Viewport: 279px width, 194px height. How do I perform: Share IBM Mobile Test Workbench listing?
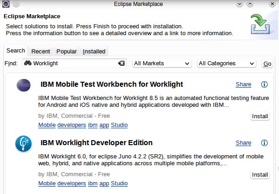pyautogui.click(x=243, y=84)
